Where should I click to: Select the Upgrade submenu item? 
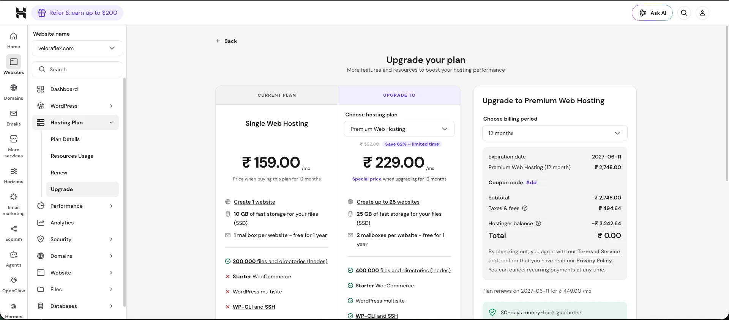82,189
